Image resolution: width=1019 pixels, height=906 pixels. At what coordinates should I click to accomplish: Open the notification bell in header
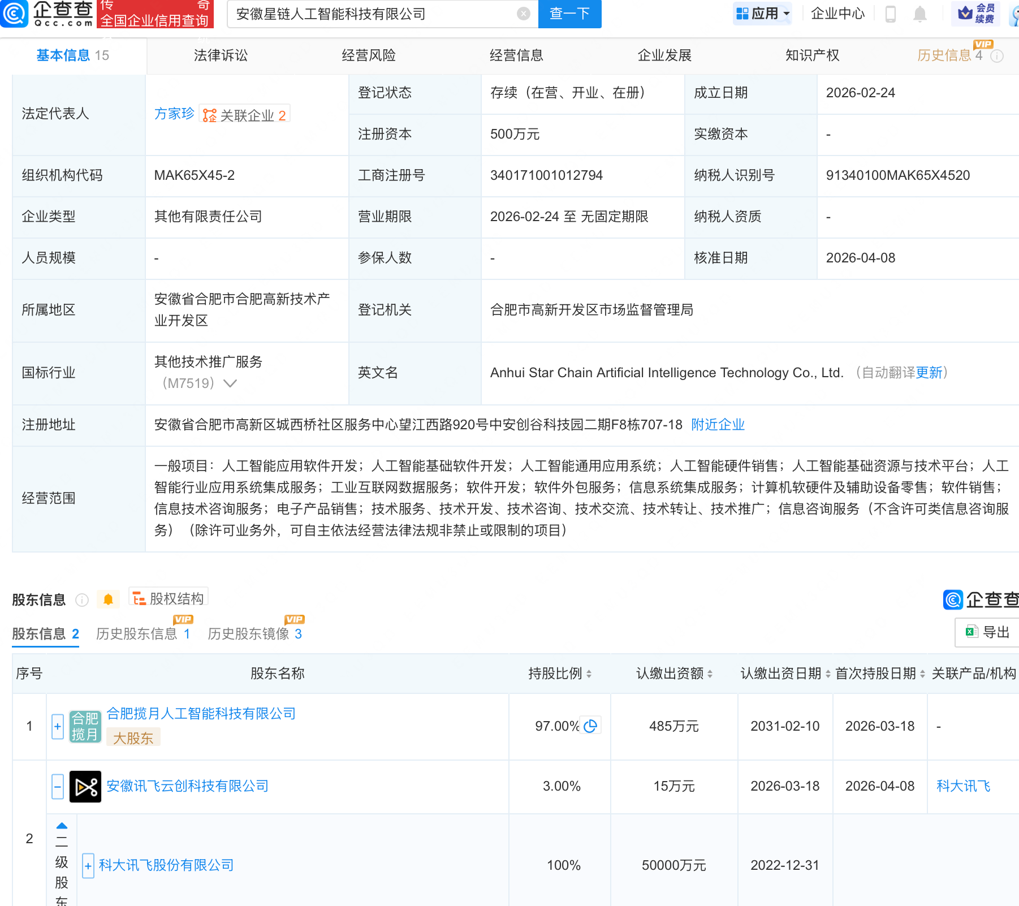[x=920, y=14]
